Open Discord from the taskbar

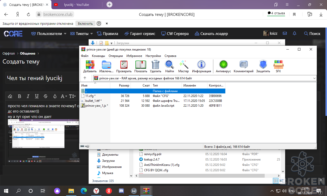(x=121, y=191)
